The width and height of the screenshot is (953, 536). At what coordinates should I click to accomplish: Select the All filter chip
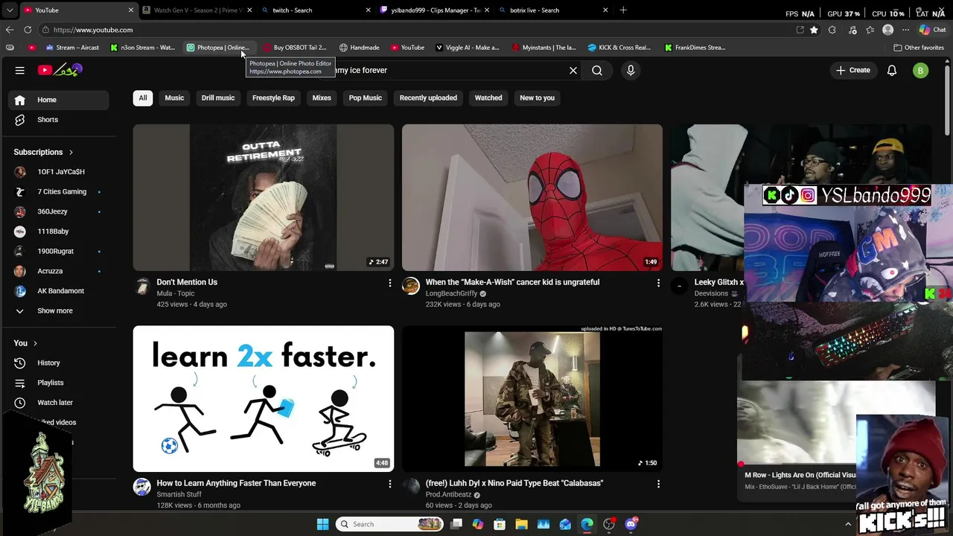pyautogui.click(x=143, y=98)
